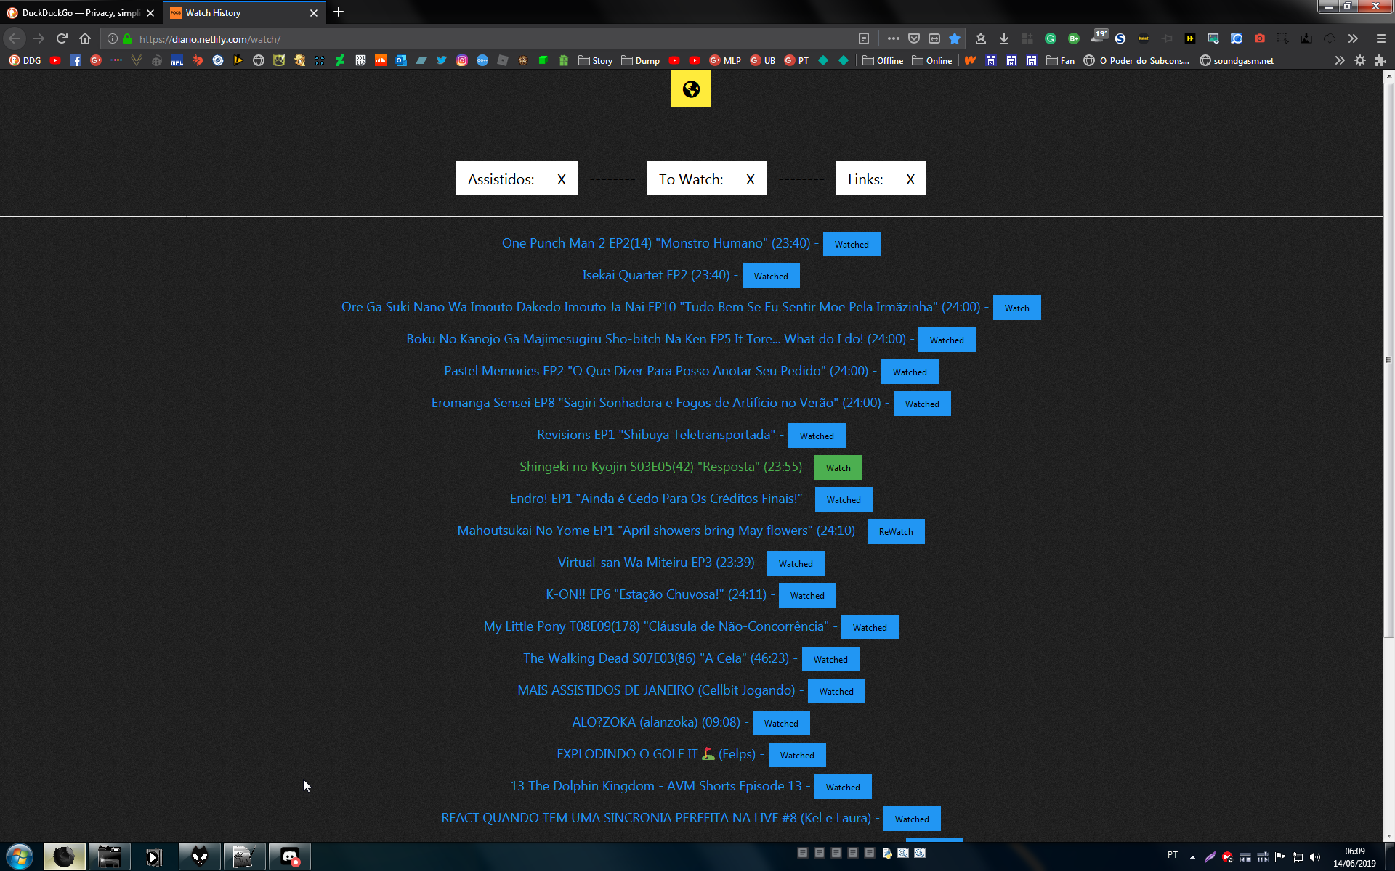
Task: Click the Grammarly green G extension icon
Action: pos(1051,38)
